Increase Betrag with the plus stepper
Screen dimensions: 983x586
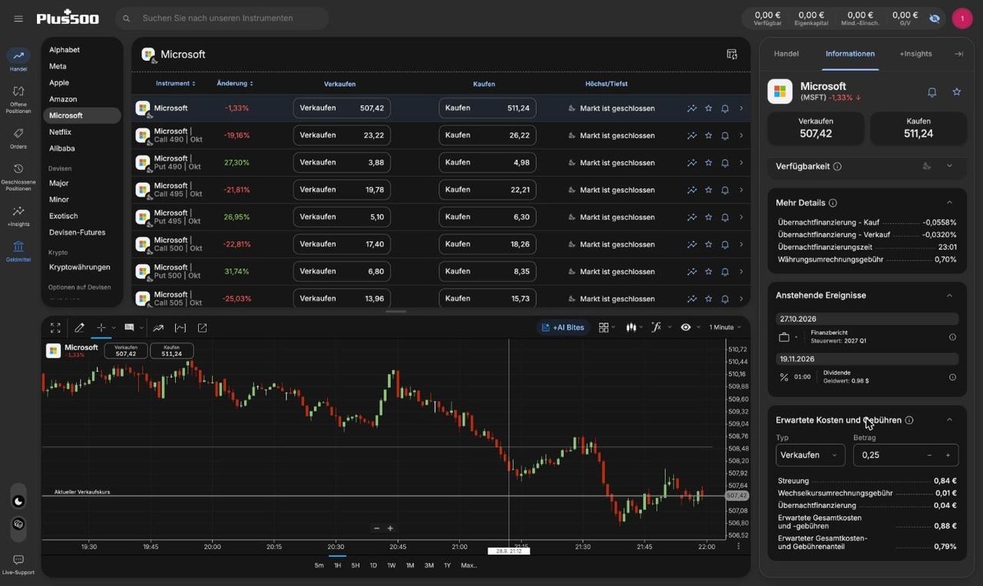(x=948, y=455)
